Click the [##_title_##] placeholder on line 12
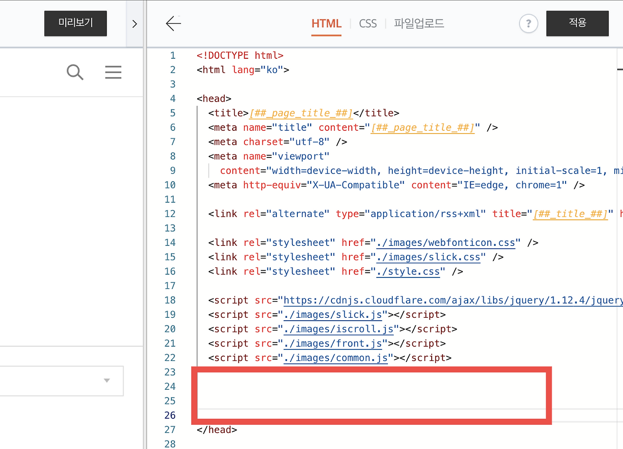This screenshot has height=449, width=623. (x=570, y=214)
